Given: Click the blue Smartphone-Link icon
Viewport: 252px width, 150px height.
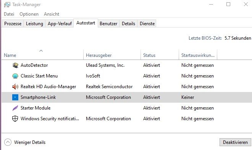Looking at the screenshot, I should 15,97.
